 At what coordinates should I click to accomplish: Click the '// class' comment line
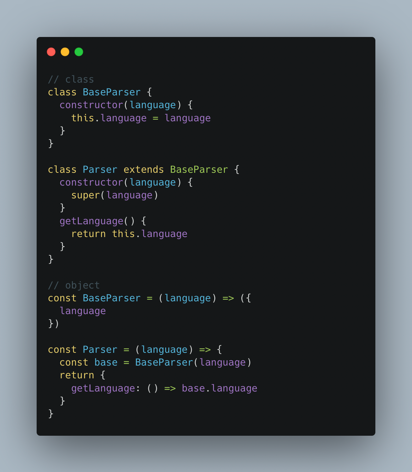(x=71, y=79)
